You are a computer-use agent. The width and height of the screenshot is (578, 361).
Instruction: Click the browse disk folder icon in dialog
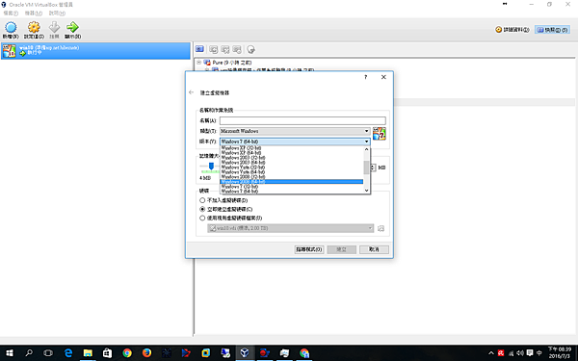click(x=381, y=228)
